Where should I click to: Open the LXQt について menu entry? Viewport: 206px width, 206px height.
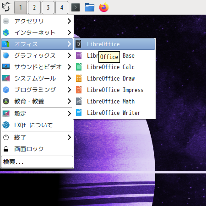37,125
